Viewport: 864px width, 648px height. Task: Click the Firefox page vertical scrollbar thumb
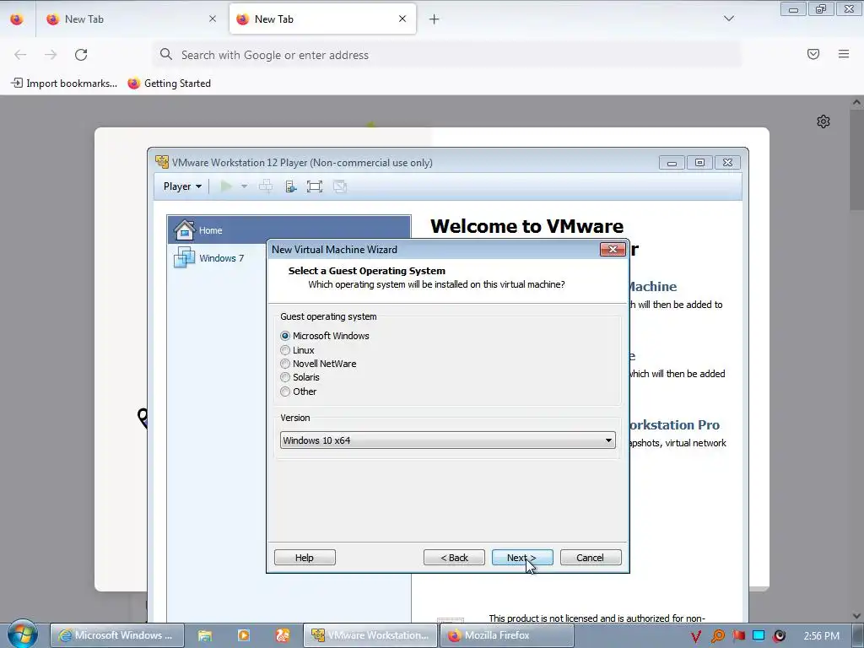pyautogui.click(x=856, y=159)
